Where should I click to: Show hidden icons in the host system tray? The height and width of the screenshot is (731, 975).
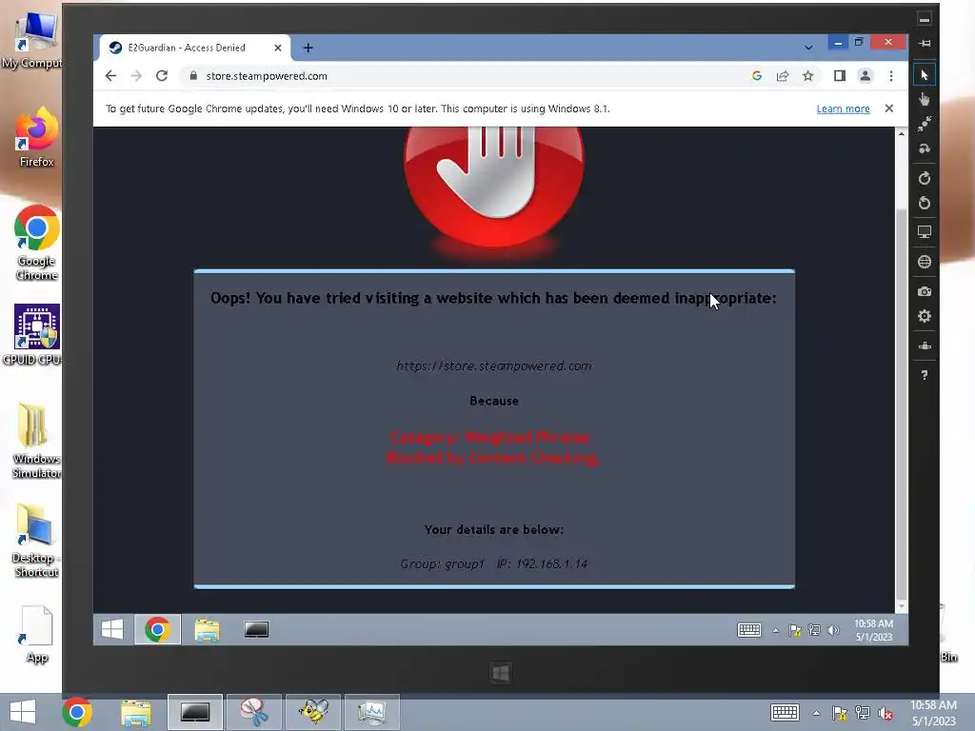(816, 713)
